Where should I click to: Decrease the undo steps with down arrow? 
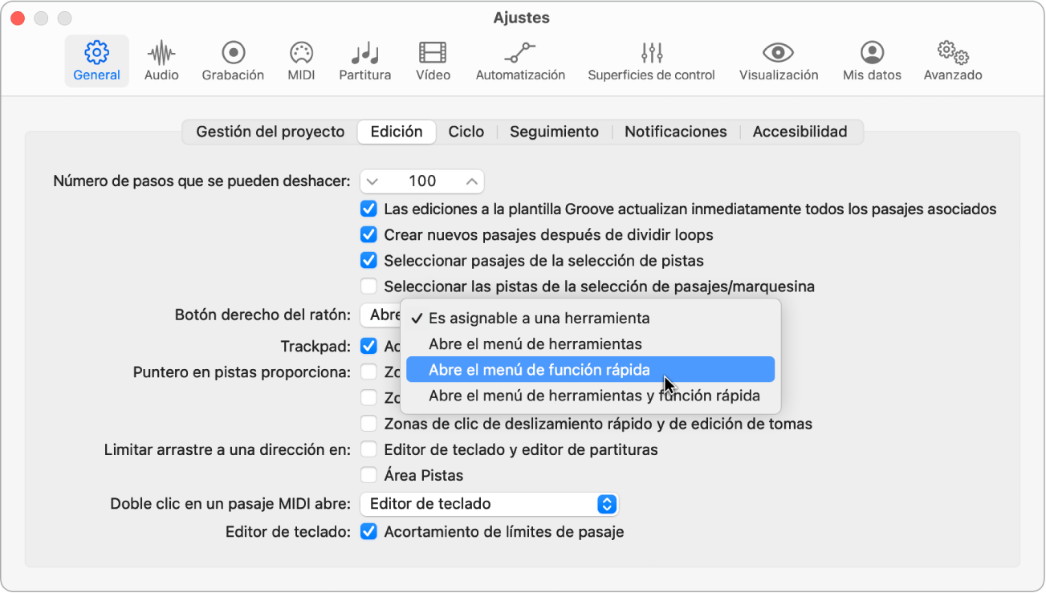pos(372,181)
